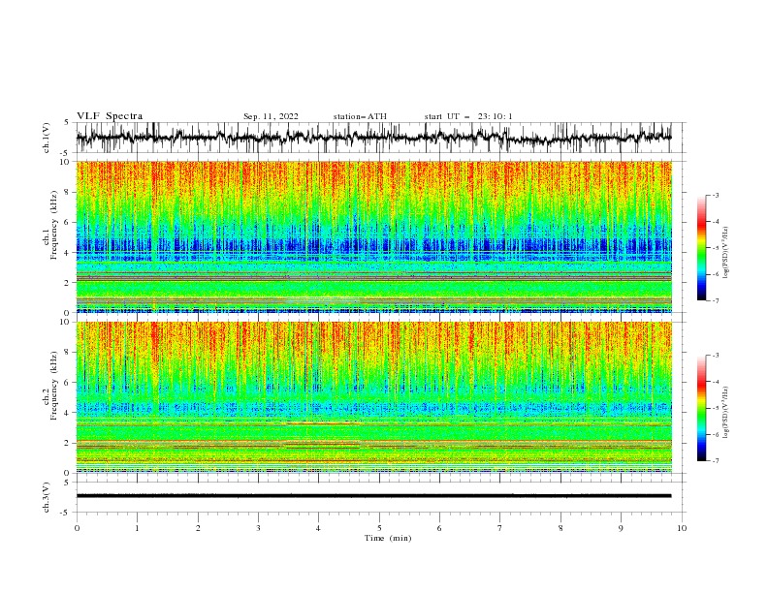Click the "4" kHz tick on ch.1 frequency axis
The width and height of the screenshot is (768, 593).
point(68,253)
